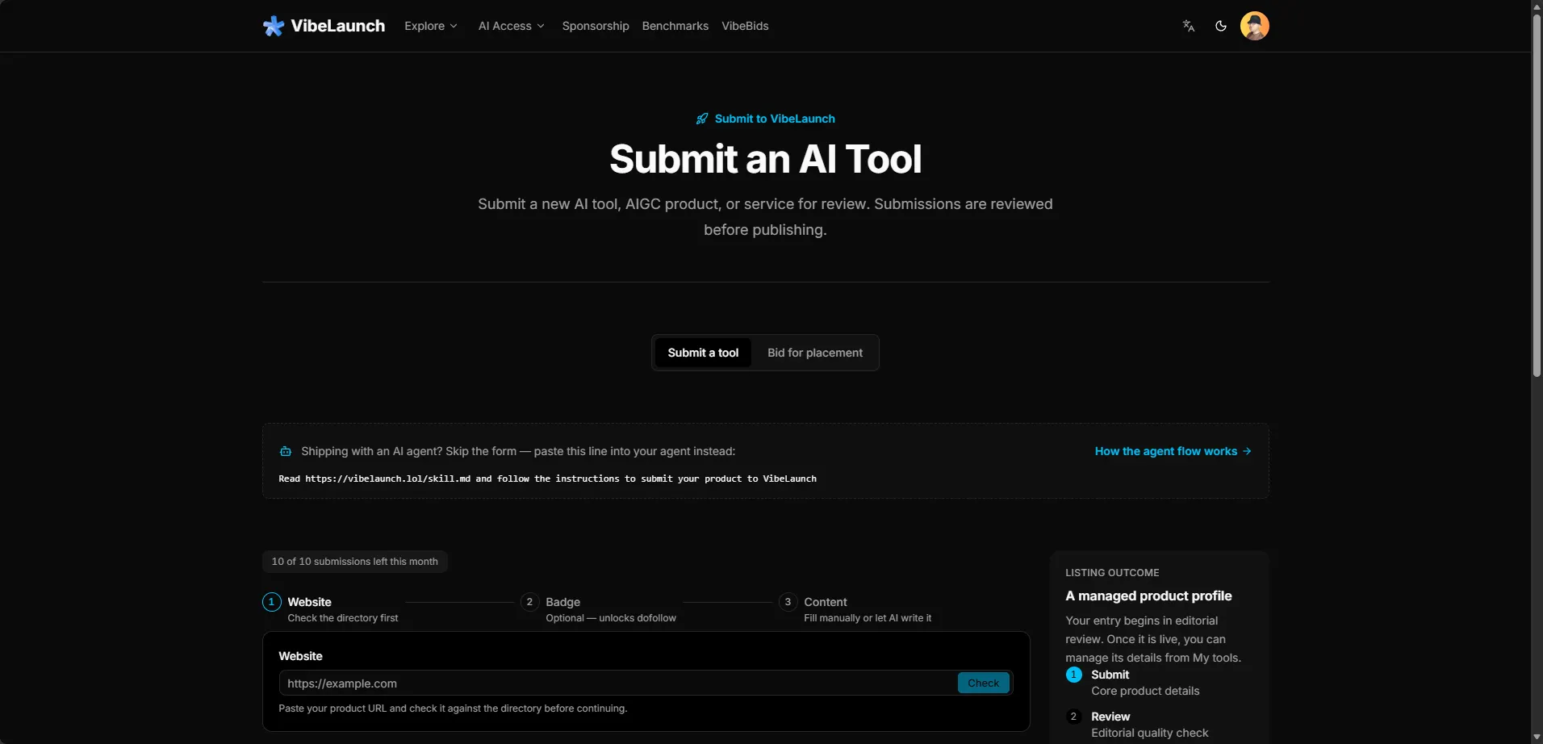This screenshot has width=1543, height=744.
Task: Click the Core product details text
Action: tap(1145, 691)
